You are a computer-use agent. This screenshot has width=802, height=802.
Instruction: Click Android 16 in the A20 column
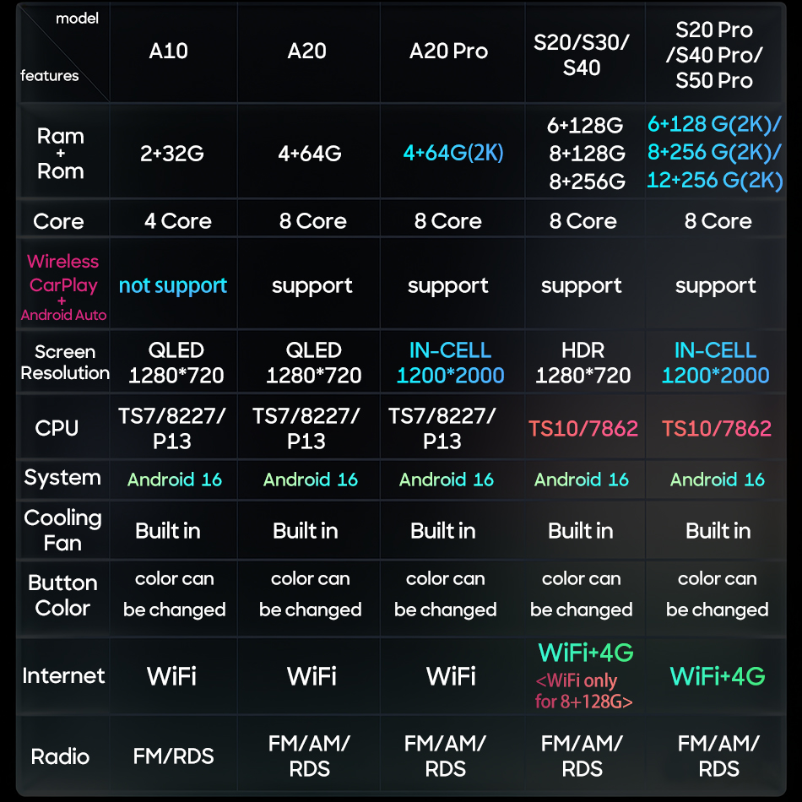[x=311, y=480]
